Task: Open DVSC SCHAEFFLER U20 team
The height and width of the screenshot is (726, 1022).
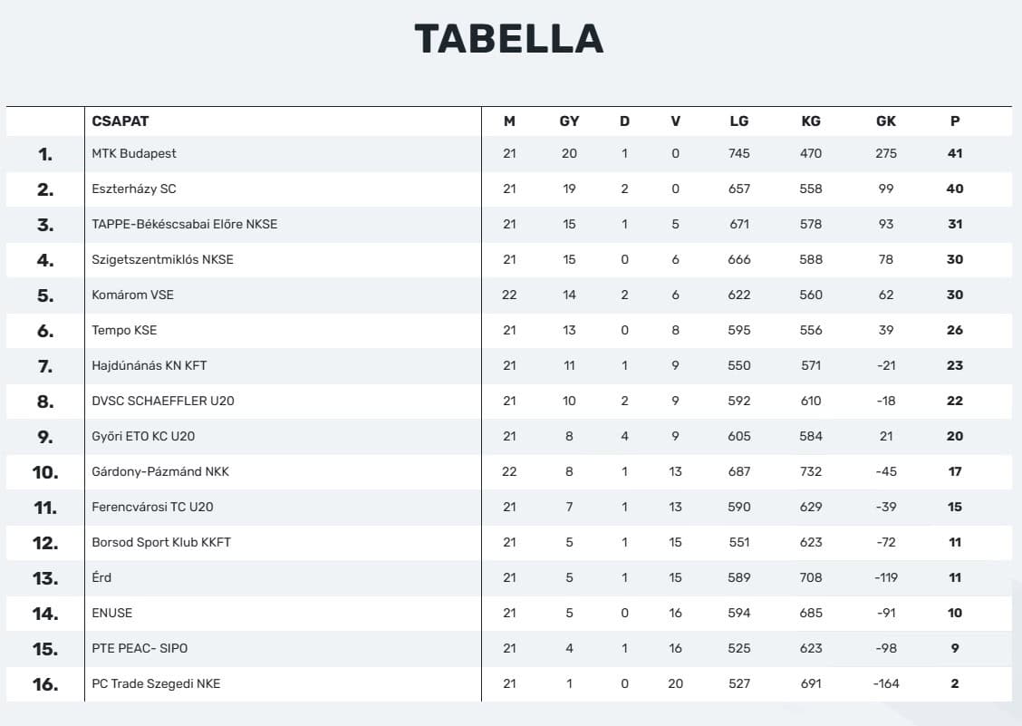Action: coord(162,401)
